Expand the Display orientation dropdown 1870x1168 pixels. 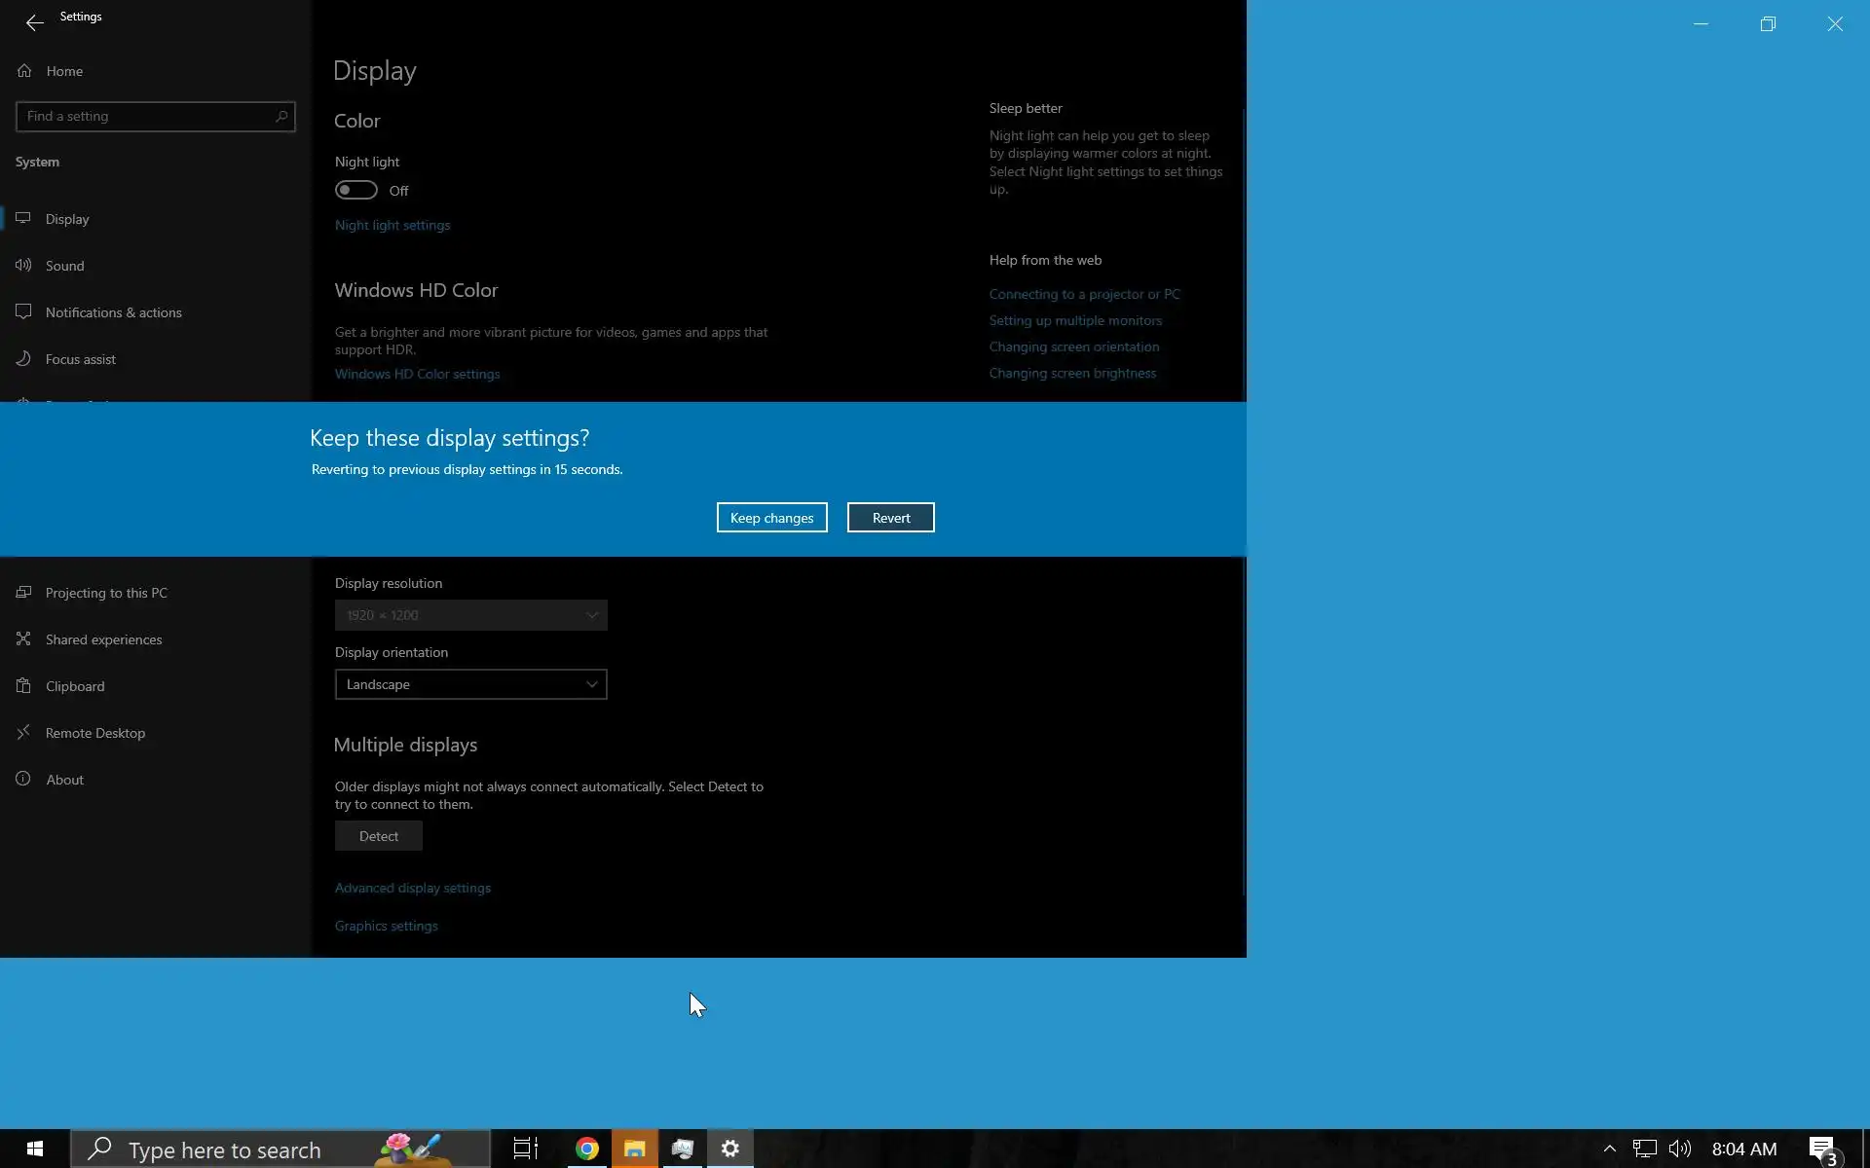(470, 684)
